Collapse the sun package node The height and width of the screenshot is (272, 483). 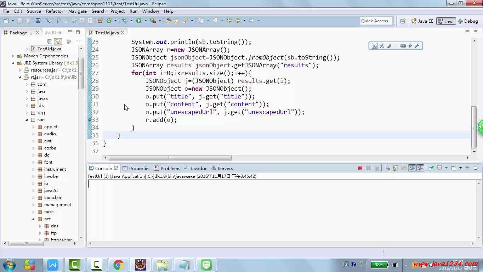pyautogui.click(x=27, y=120)
